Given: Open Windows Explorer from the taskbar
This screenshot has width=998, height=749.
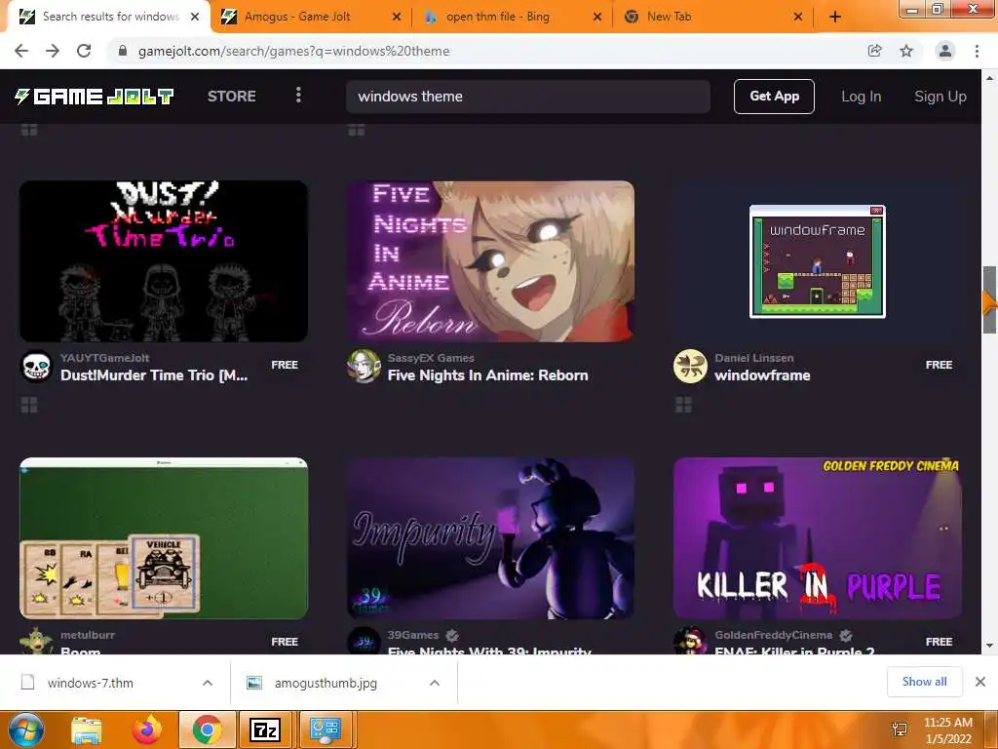Looking at the screenshot, I should pos(87,729).
